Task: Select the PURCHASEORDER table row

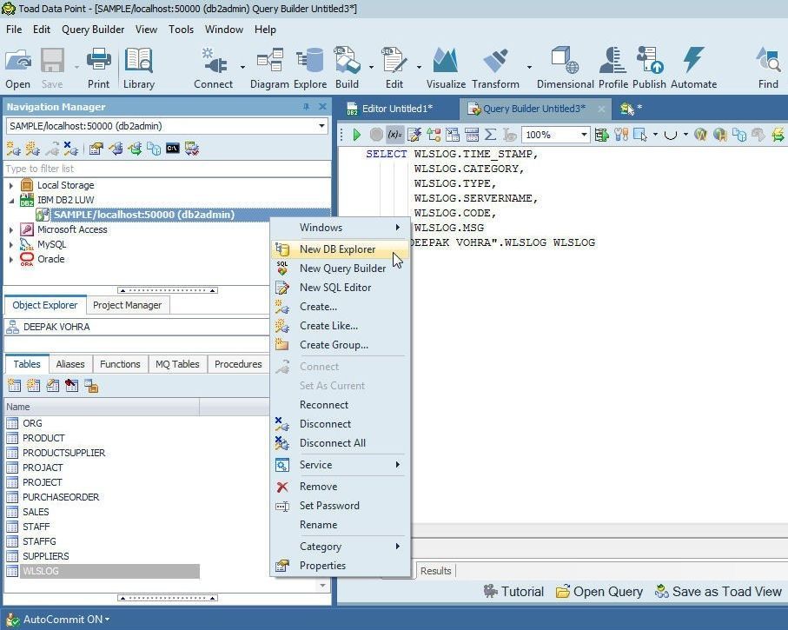Action: pyautogui.click(x=103, y=497)
